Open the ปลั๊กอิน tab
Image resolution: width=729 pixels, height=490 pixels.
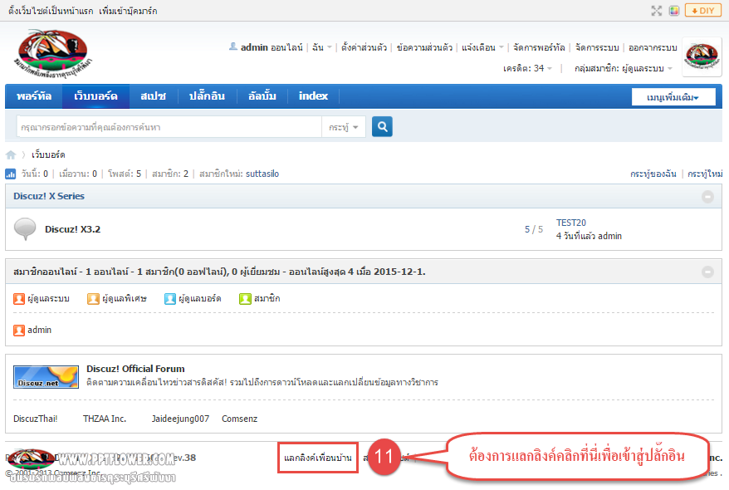pos(207,96)
